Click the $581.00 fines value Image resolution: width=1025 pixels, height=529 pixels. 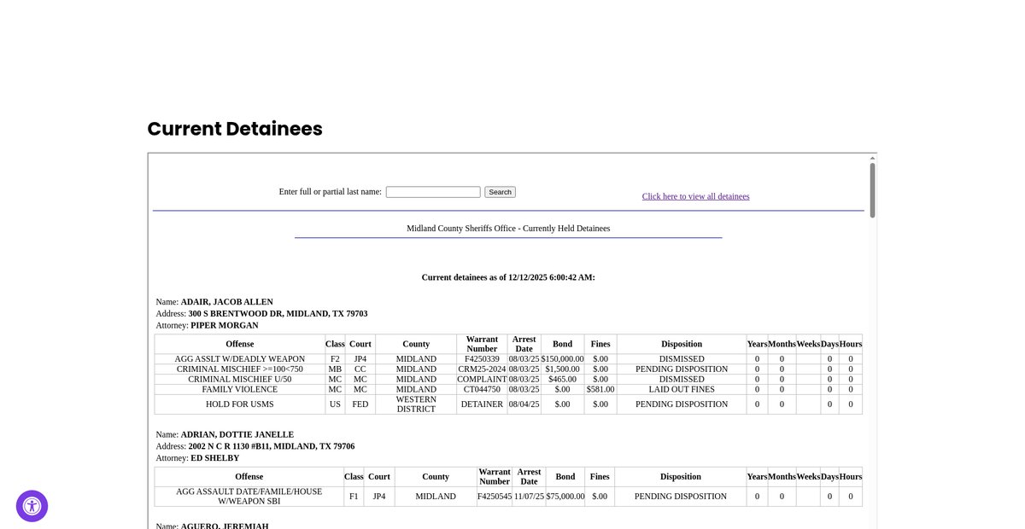pyautogui.click(x=600, y=389)
